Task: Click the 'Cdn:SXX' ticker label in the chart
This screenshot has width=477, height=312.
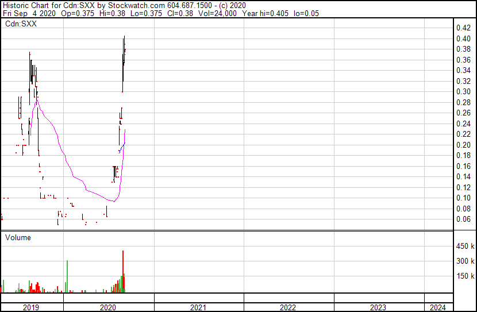Action: click(21, 24)
